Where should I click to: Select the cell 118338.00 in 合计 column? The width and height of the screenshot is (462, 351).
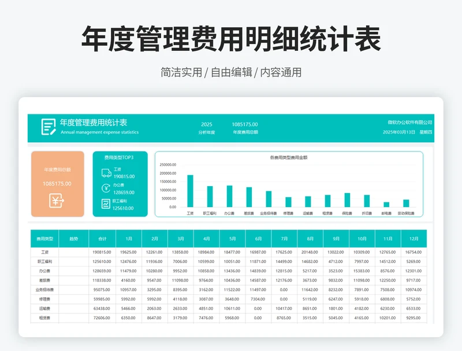tap(102, 280)
